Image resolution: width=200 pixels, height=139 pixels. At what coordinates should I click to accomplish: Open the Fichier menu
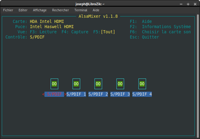tap(8, 10)
